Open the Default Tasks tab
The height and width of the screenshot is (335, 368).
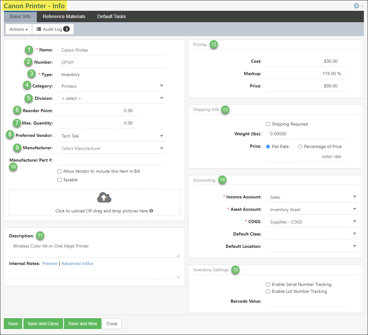point(112,16)
